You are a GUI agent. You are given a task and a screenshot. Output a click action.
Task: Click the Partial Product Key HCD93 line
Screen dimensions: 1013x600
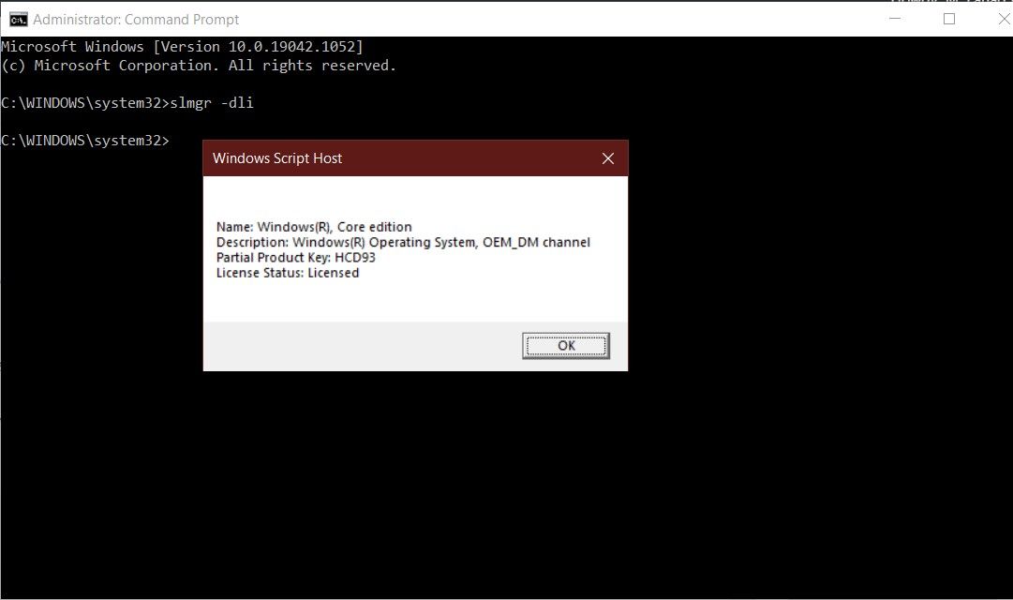pos(297,257)
